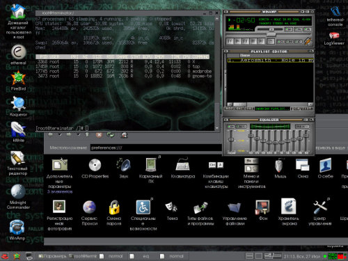Open the Дополнительные параметры folder
This screenshot has height=261, width=348.
60,175
